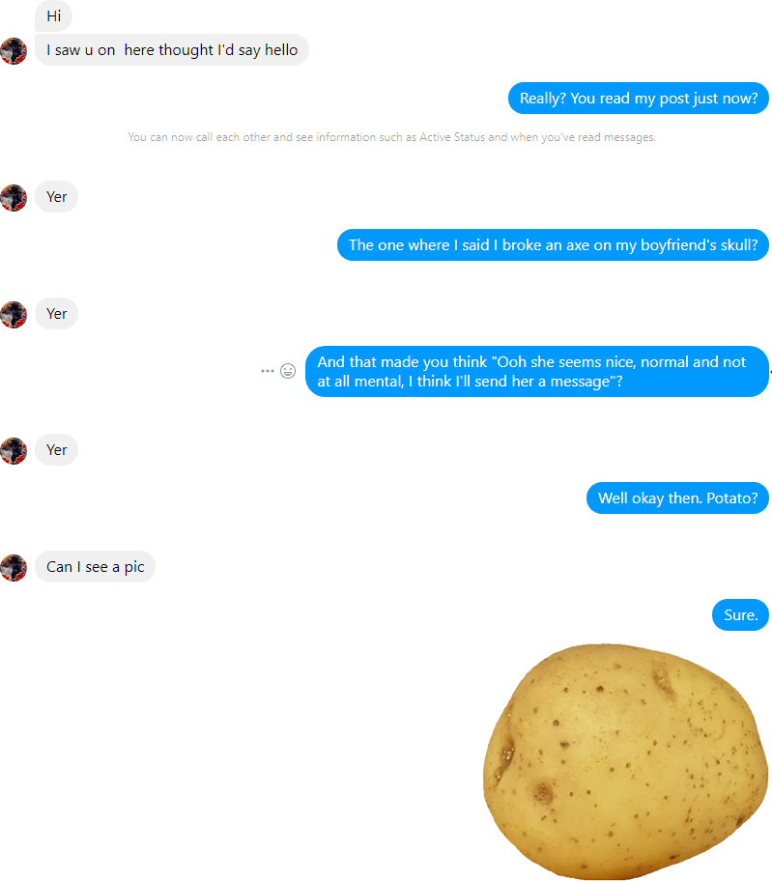This screenshot has width=772, height=881.
Task: Click the 'Can I see a pic' message
Action: 95,566
